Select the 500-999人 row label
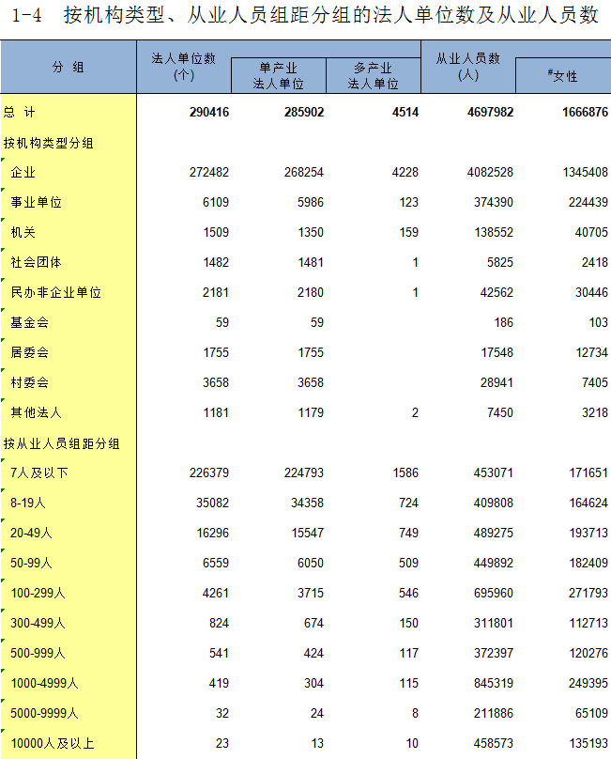The image size is (611, 759). pyautogui.click(x=38, y=653)
